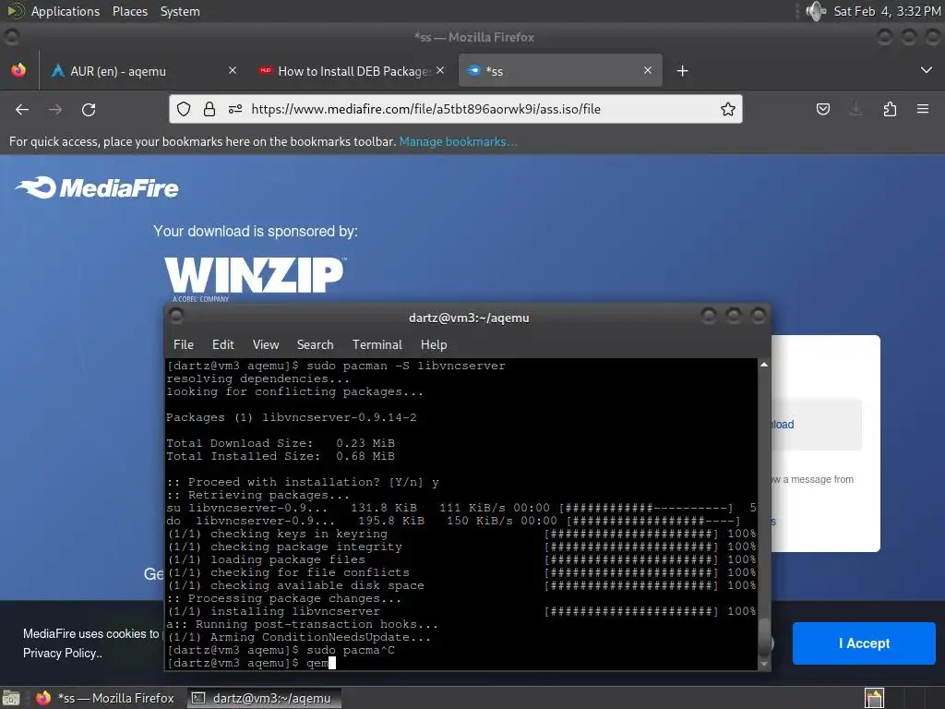945x709 pixels.
Task: Bookmark this page with the star
Action: 728,109
